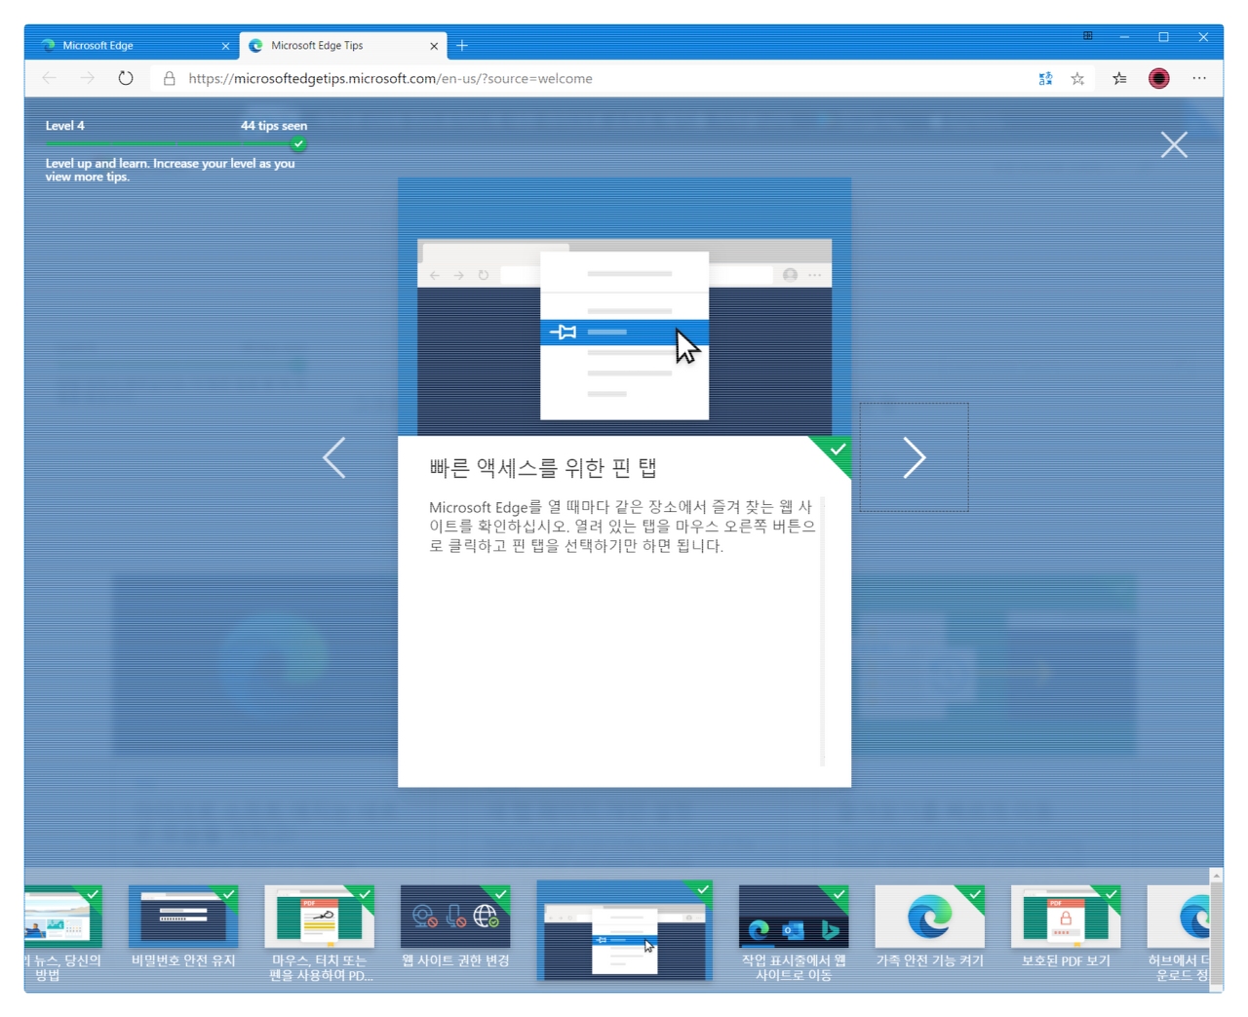Image resolution: width=1248 pixels, height=1017 pixels.
Task: Go forward in browser history
Action: [x=87, y=78]
